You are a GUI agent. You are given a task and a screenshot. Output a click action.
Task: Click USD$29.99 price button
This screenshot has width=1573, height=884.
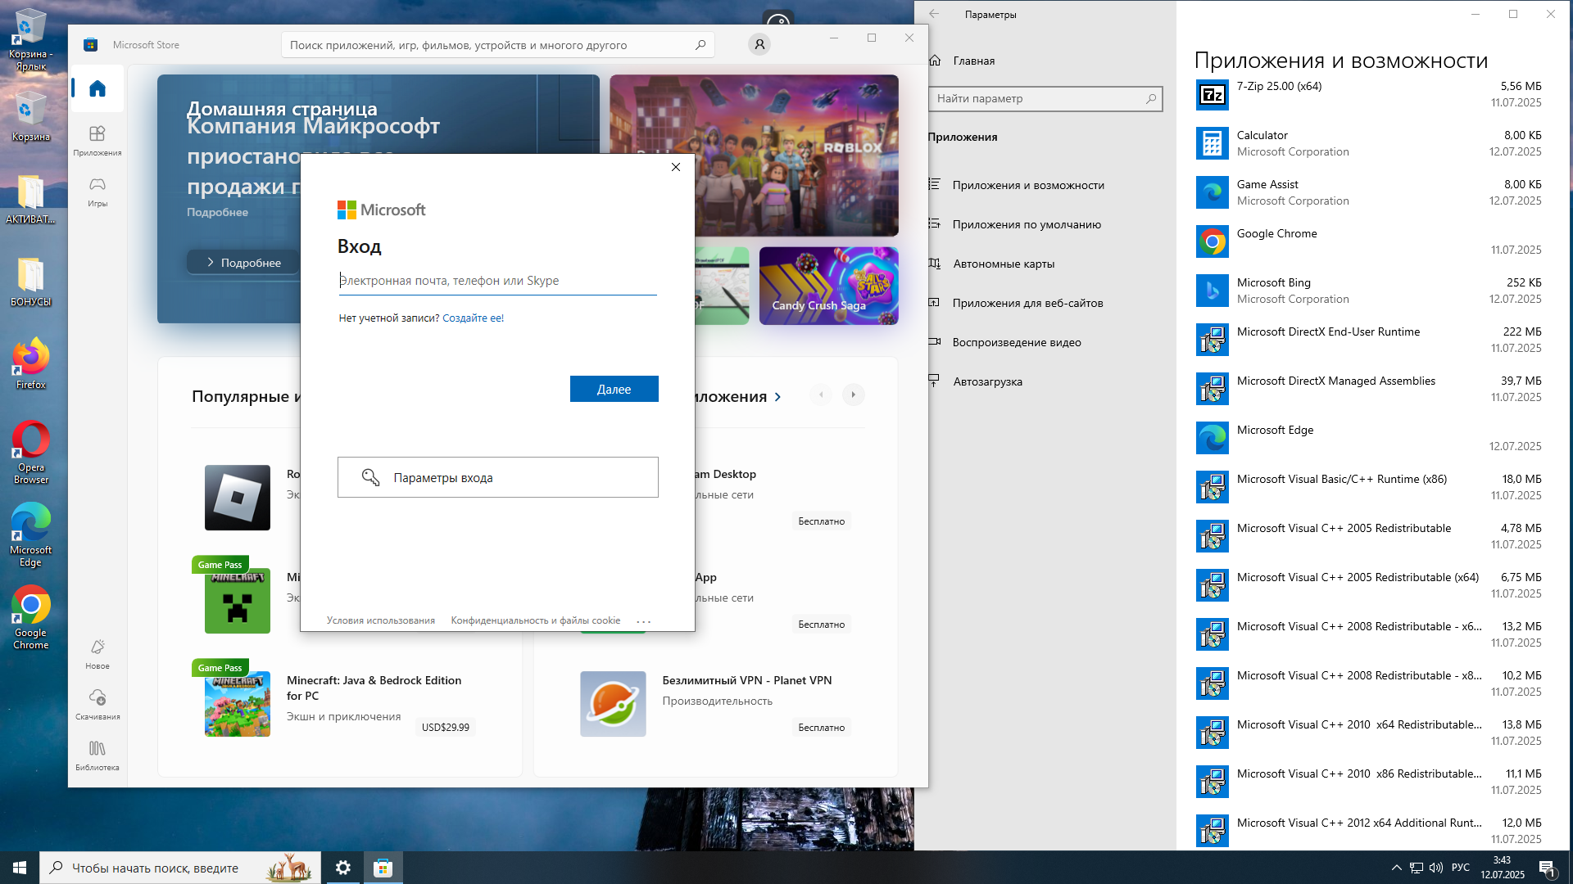(x=446, y=727)
